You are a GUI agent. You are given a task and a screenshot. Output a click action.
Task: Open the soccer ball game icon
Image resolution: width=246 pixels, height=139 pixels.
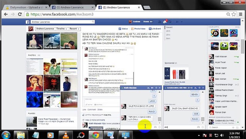[224, 46]
